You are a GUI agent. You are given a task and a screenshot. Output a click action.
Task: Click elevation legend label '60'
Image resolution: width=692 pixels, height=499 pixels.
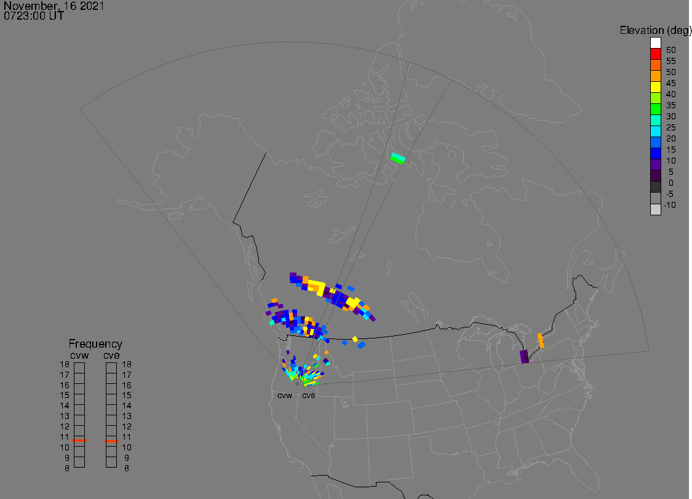(671, 50)
